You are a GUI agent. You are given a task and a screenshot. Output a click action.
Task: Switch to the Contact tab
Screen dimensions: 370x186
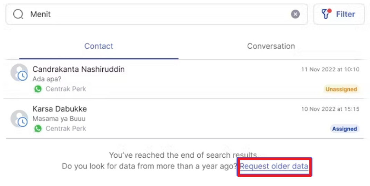tap(99, 46)
